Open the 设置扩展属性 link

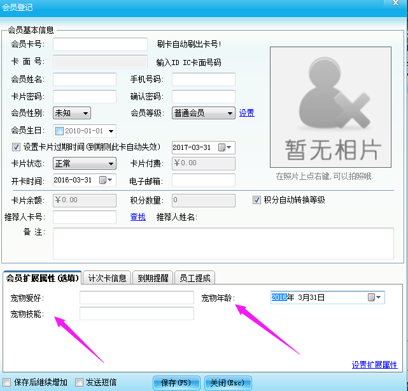374,365
